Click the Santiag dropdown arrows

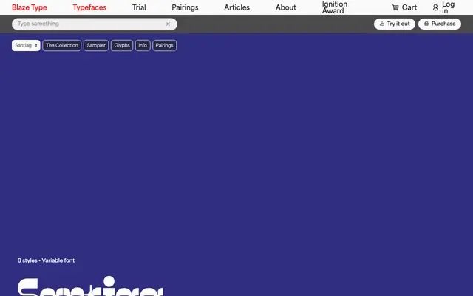(36, 46)
